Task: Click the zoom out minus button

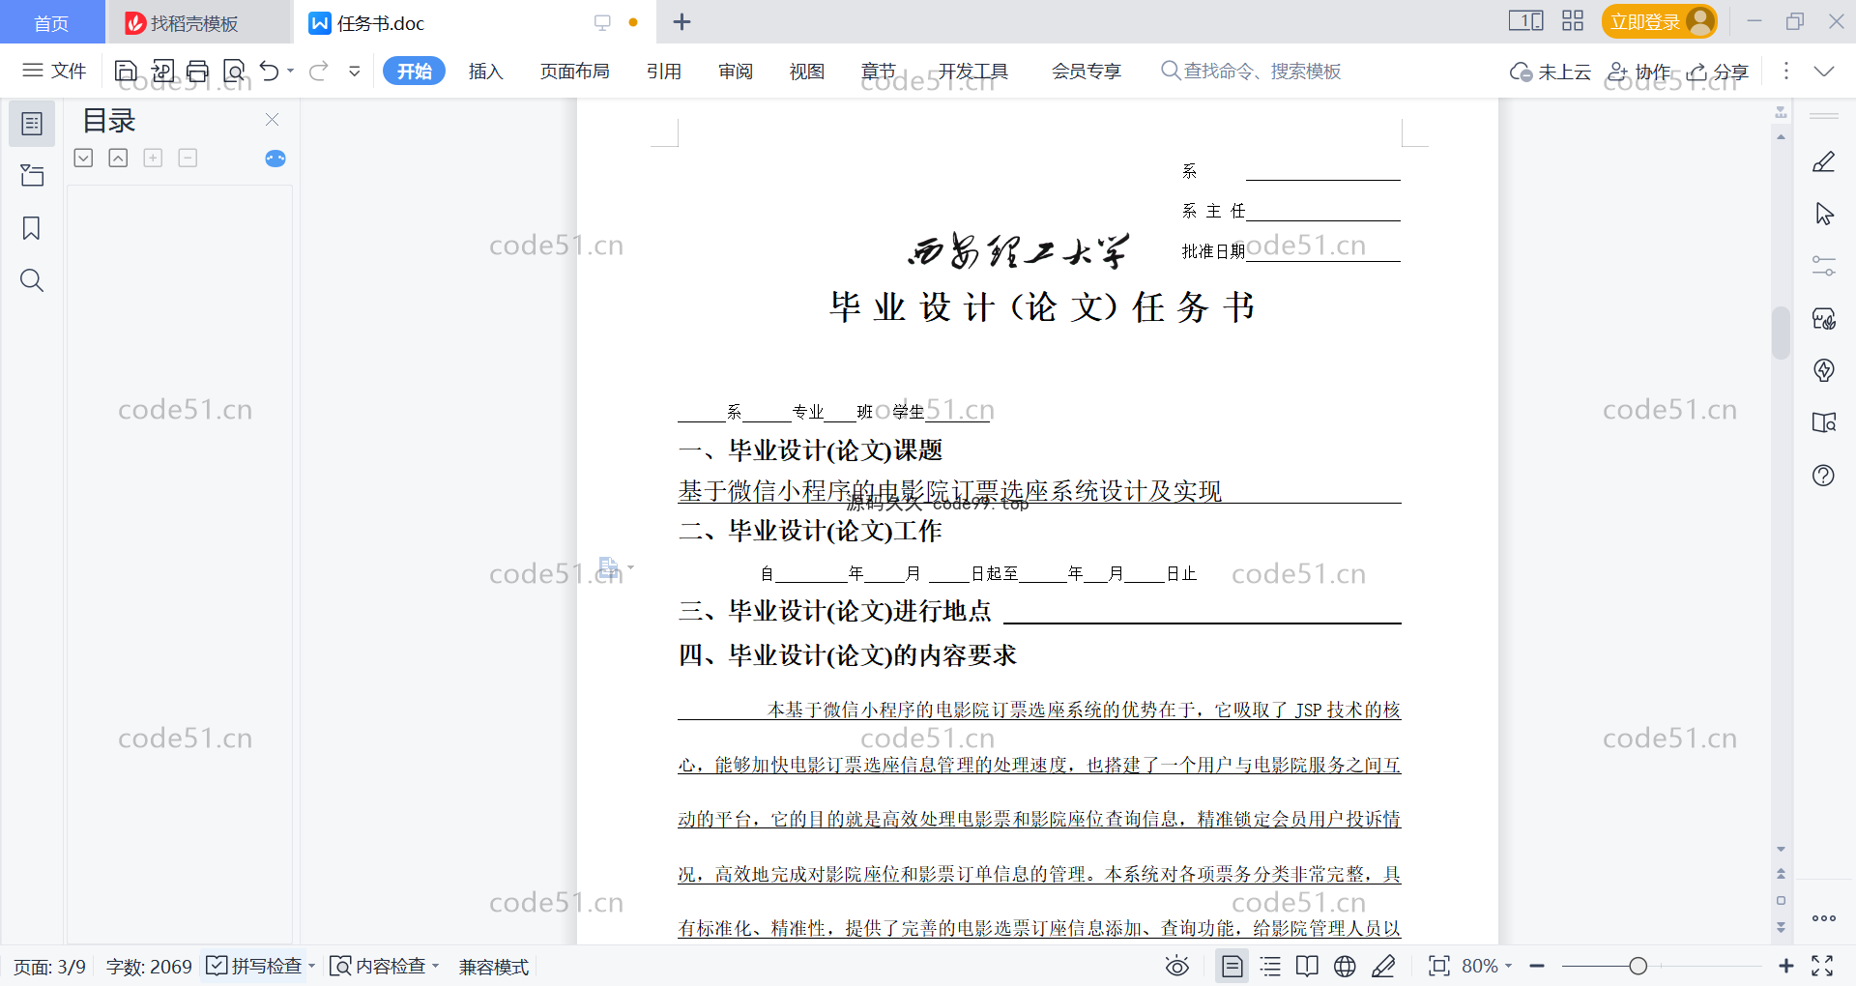Action: click(1537, 966)
